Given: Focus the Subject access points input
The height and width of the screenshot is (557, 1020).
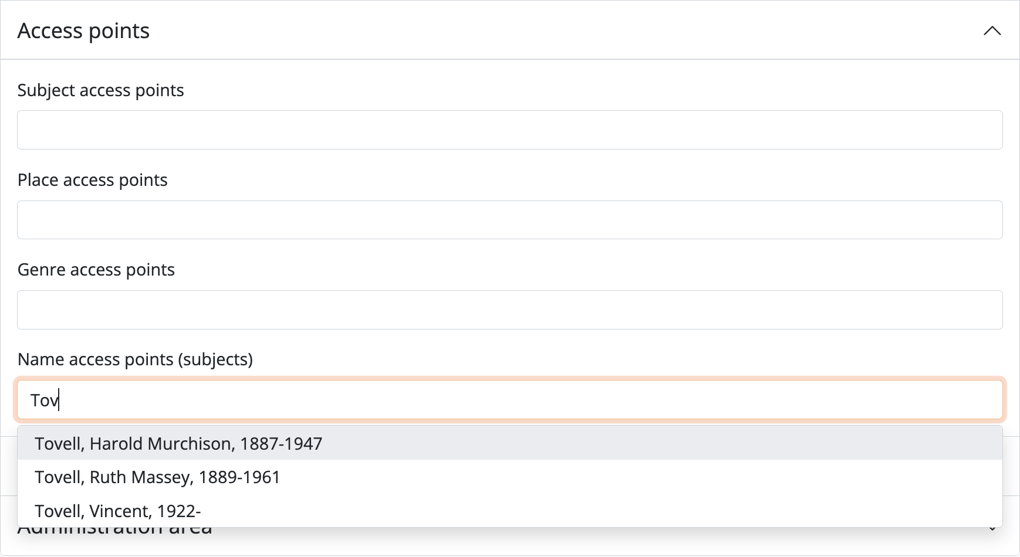Looking at the screenshot, I should coord(509,130).
